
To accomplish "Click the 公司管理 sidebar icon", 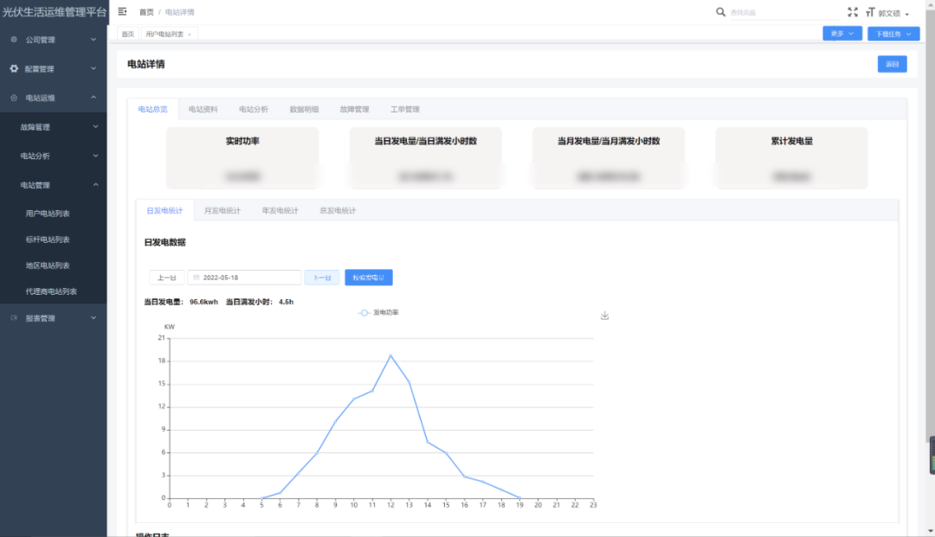I will point(14,39).
